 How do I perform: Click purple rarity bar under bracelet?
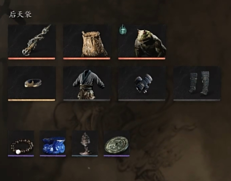[x=21, y=156]
